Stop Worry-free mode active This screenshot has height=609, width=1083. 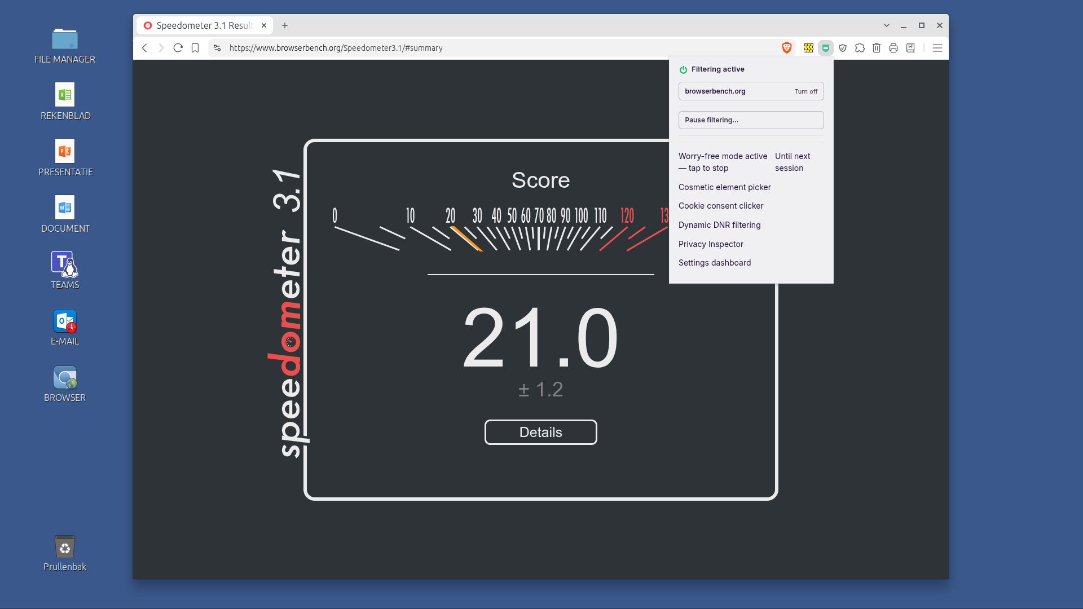[723, 162]
